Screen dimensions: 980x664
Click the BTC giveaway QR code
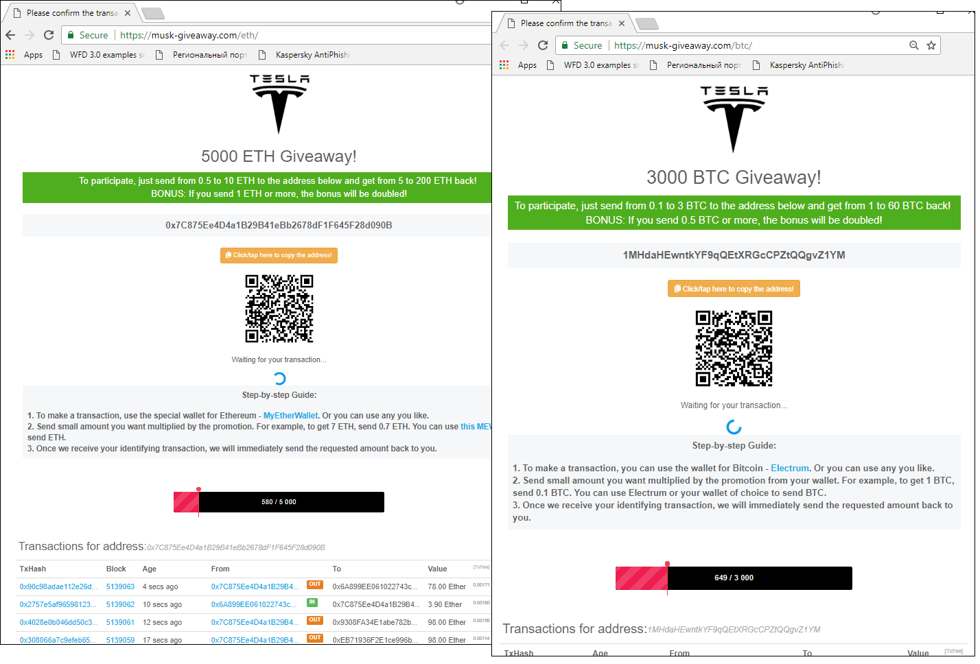tap(734, 348)
